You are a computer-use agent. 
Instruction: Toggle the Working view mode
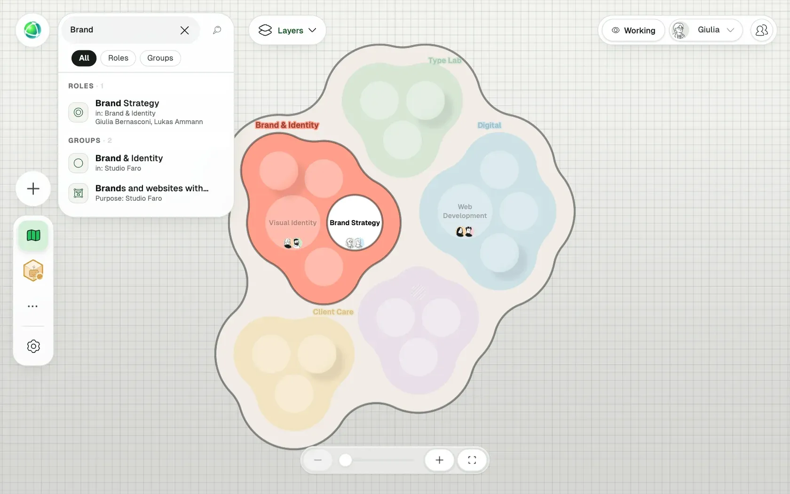(x=633, y=30)
